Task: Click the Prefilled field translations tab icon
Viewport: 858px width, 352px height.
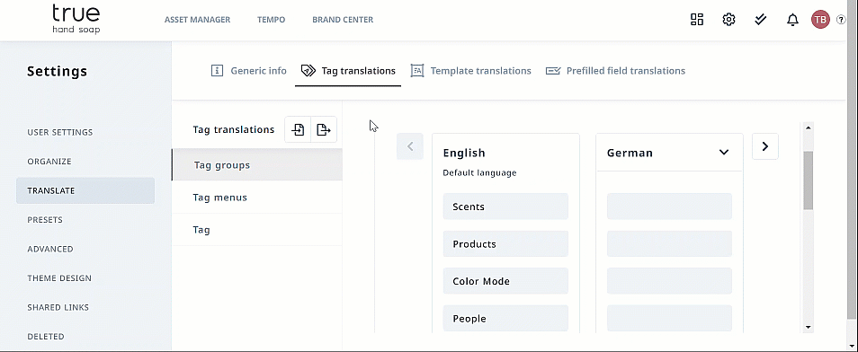Action: coord(553,71)
